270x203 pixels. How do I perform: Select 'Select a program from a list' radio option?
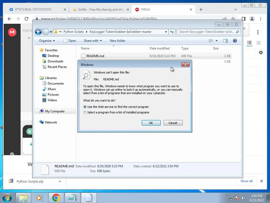point(85,112)
